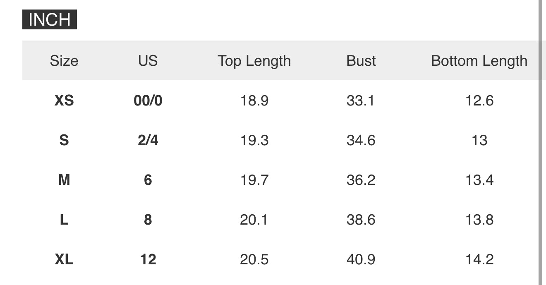Click the 20.1 top length value

pyautogui.click(x=254, y=220)
